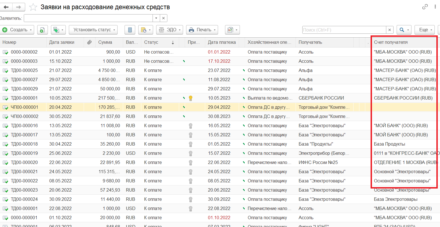This screenshot has height=227, width=440.
Task: Go forward with the right arrow button
Action: (18, 7)
